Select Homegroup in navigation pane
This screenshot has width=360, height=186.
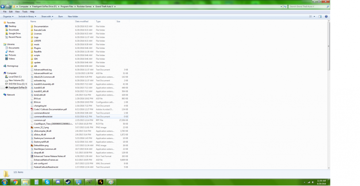(12, 66)
